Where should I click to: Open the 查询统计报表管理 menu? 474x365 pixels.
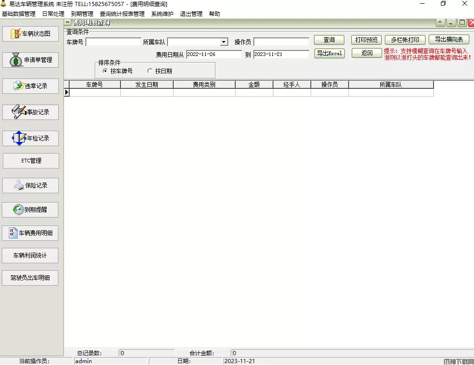122,14
